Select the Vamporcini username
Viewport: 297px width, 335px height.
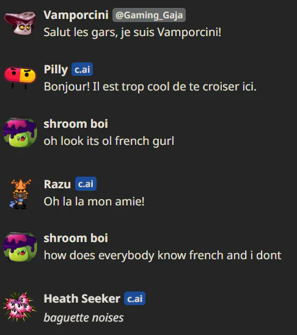[76, 15]
